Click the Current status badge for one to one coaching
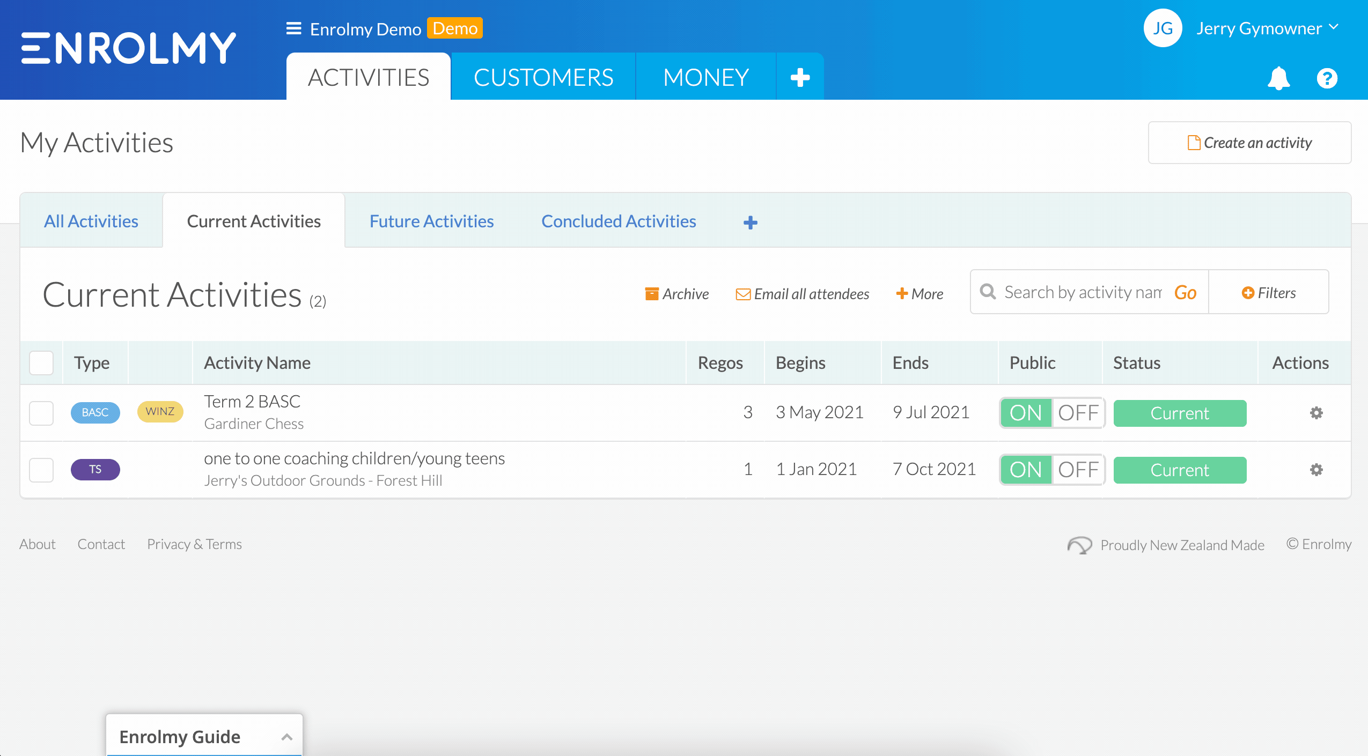1368x756 pixels. pos(1180,470)
